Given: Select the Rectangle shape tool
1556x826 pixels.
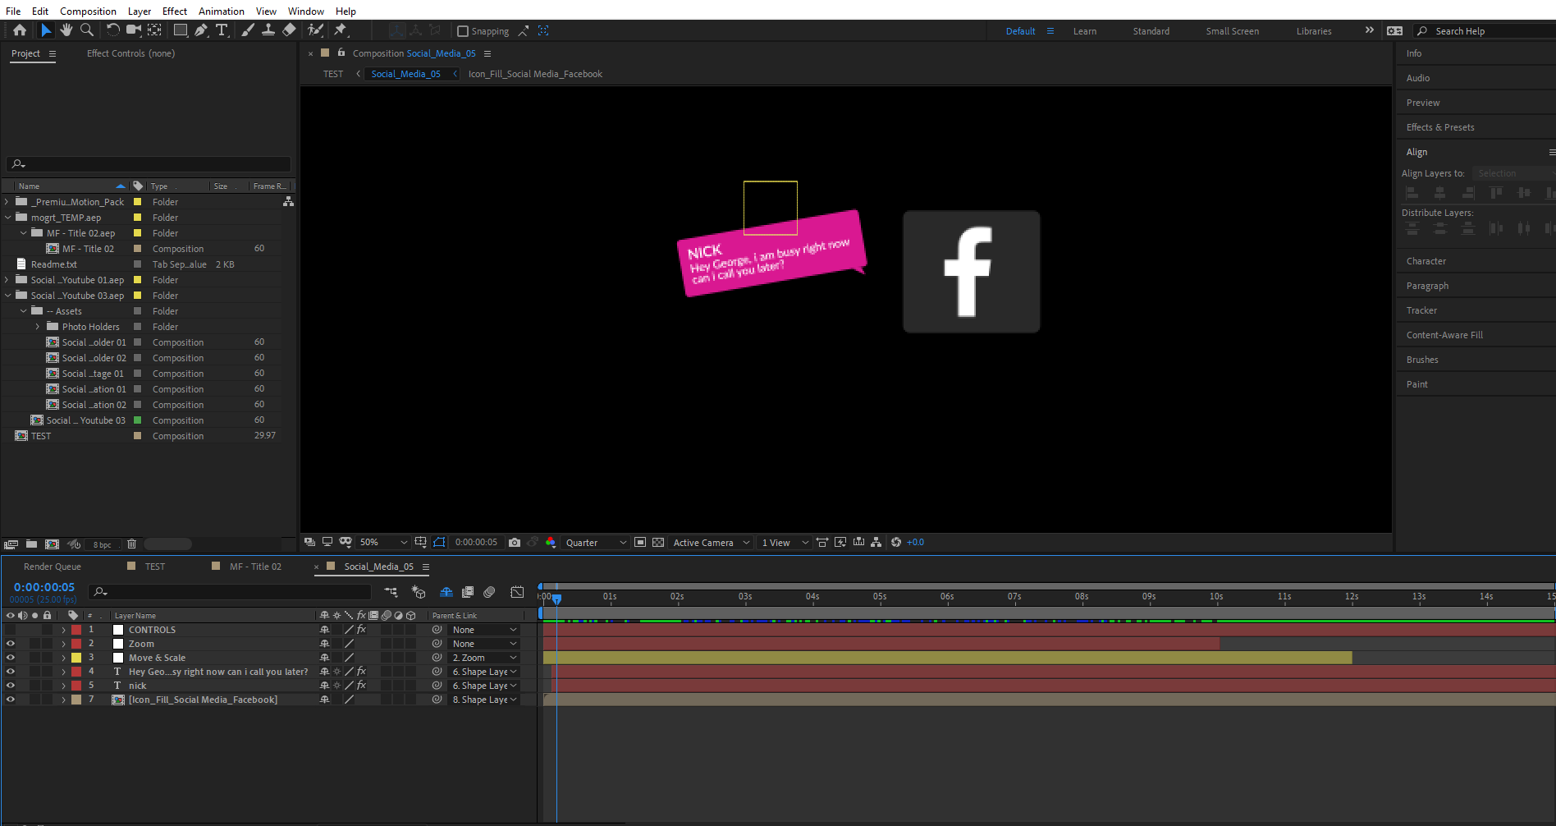Looking at the screenshot, I should pyautogui.click(x=181, y=30).
